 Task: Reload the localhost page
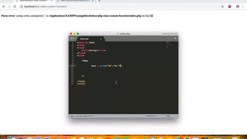coord(15,7)
